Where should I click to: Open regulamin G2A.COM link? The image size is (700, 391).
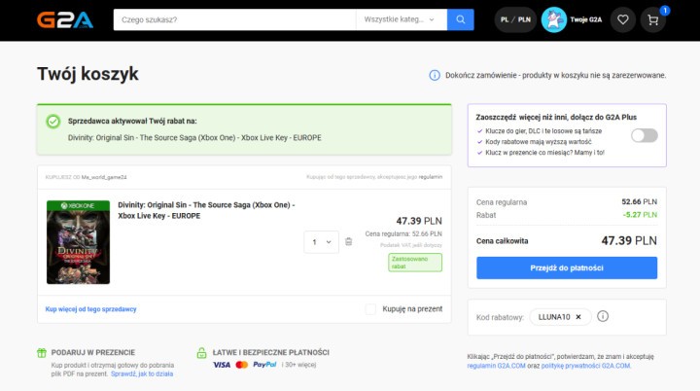point(496,366)
